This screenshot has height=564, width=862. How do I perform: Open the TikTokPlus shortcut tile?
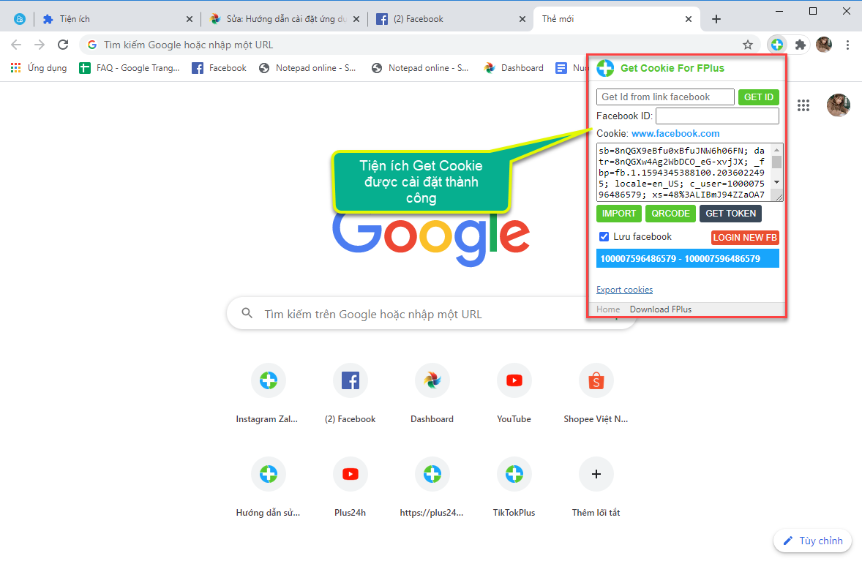(514, 474)
